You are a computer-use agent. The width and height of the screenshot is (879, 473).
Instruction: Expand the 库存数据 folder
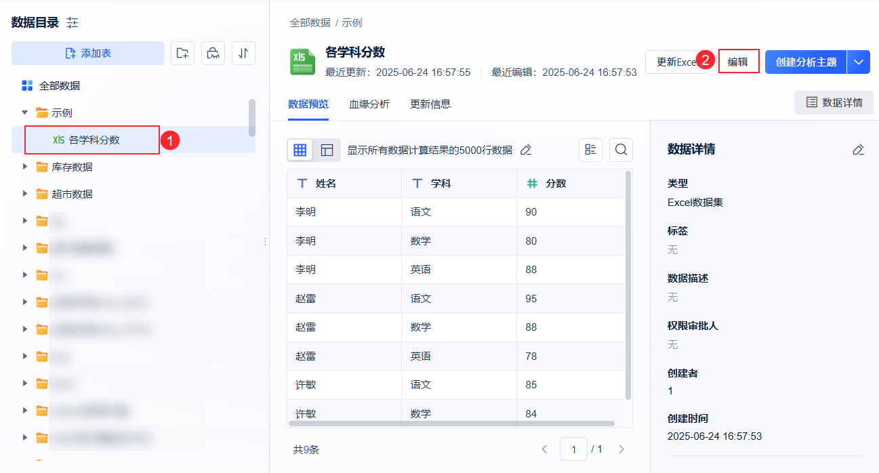(x=25, y=167)
